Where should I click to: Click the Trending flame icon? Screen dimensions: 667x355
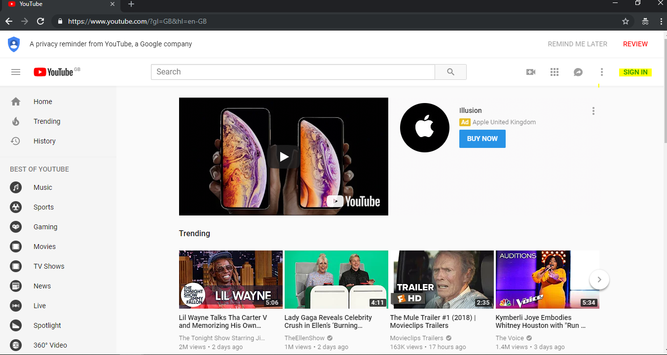coord(16,121)
